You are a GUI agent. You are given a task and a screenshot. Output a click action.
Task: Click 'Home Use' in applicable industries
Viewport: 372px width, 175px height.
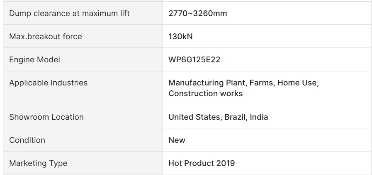(297, 83)
